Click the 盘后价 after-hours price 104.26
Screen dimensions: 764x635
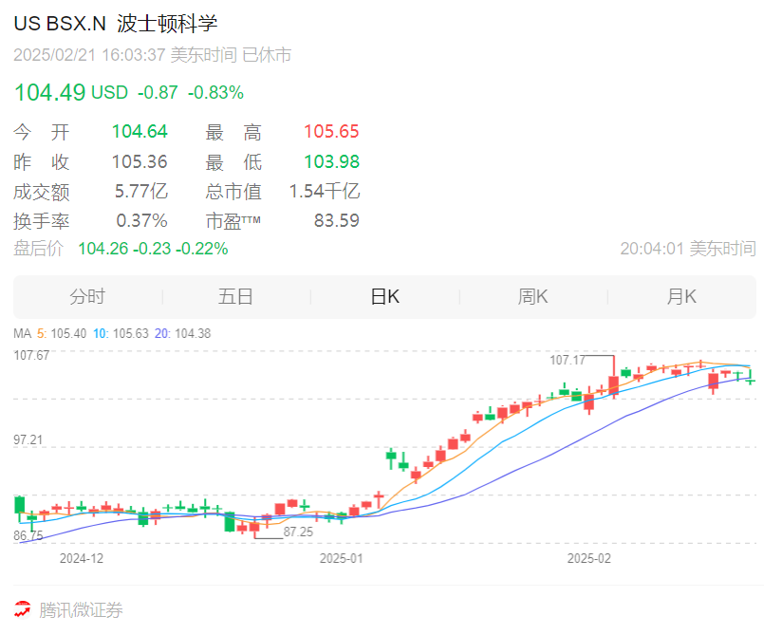tap(103, 249)
